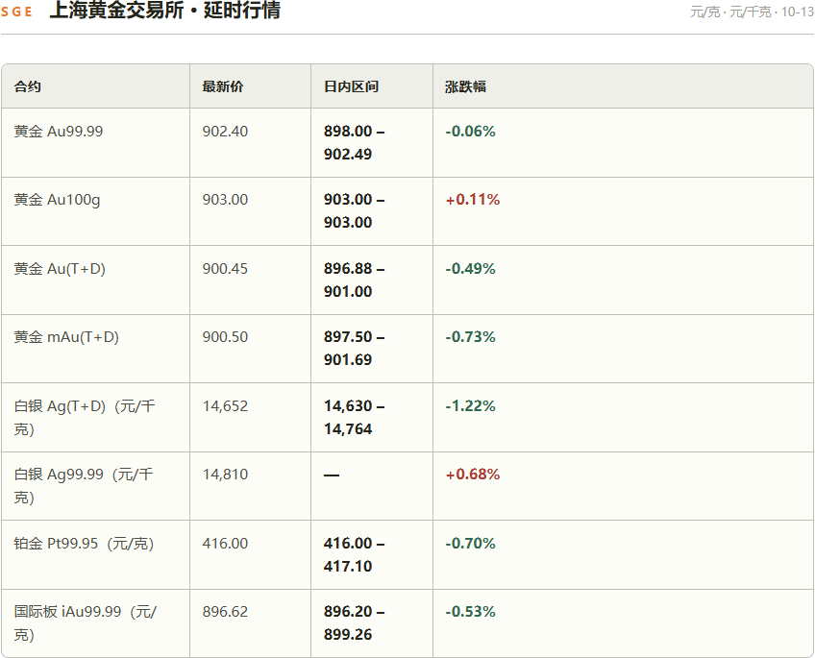Click the 国际板 iAu99.99 contract name
This screenshot has height=658, width=815.
[86, 623]
